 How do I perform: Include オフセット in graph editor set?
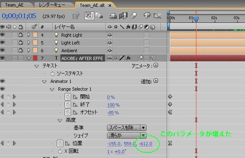click(x=75, y=112)
